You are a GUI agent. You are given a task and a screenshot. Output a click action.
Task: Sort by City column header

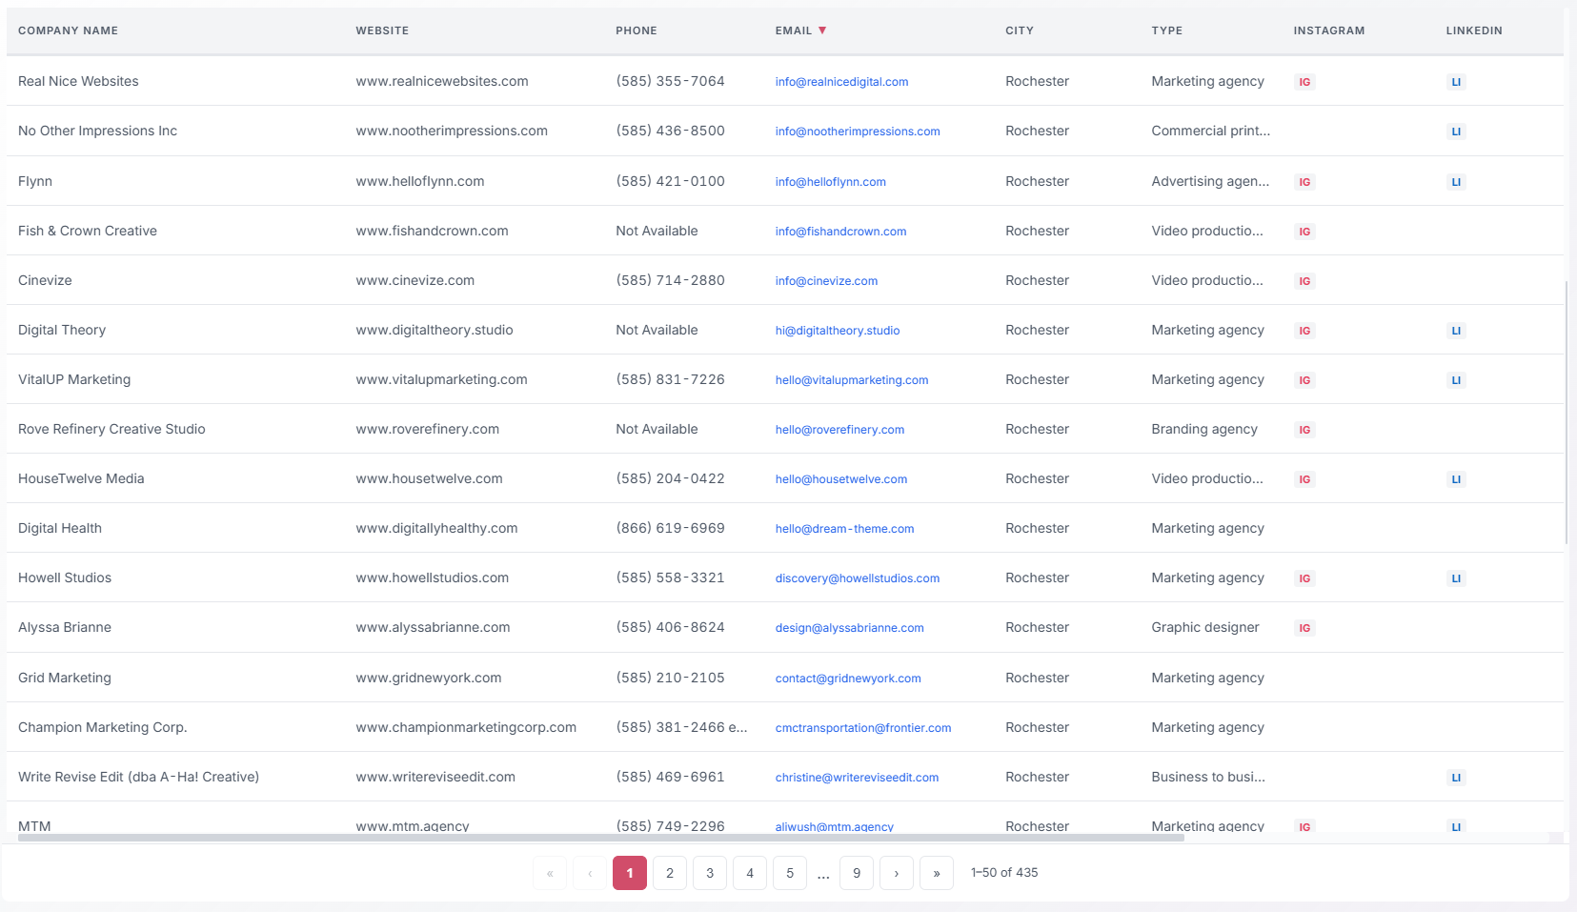pos(1020,30)
